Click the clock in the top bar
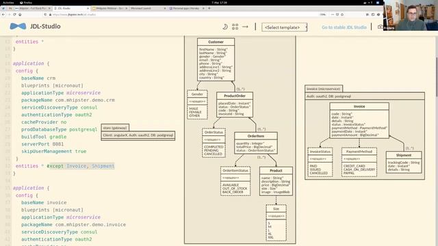Image resolution: width=438 pixels, height=246 pixels. [219, 3]
